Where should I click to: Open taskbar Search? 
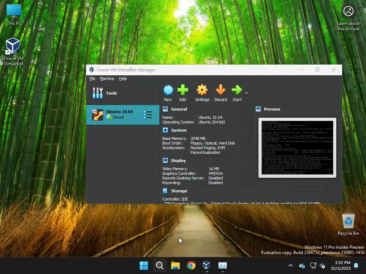tap(160, 265)
